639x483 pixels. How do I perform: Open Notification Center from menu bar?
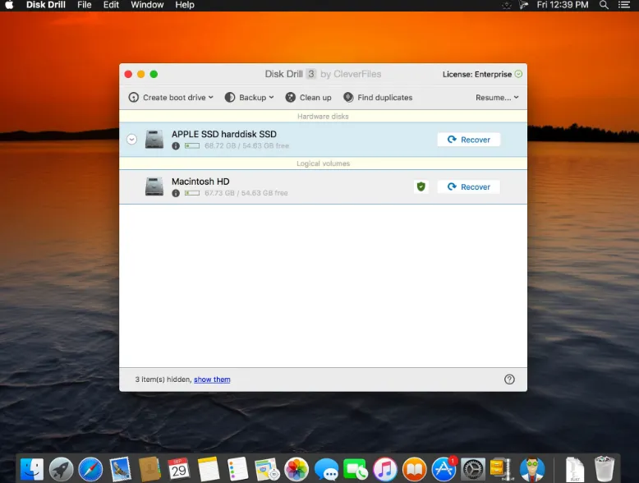pos(624,5)
